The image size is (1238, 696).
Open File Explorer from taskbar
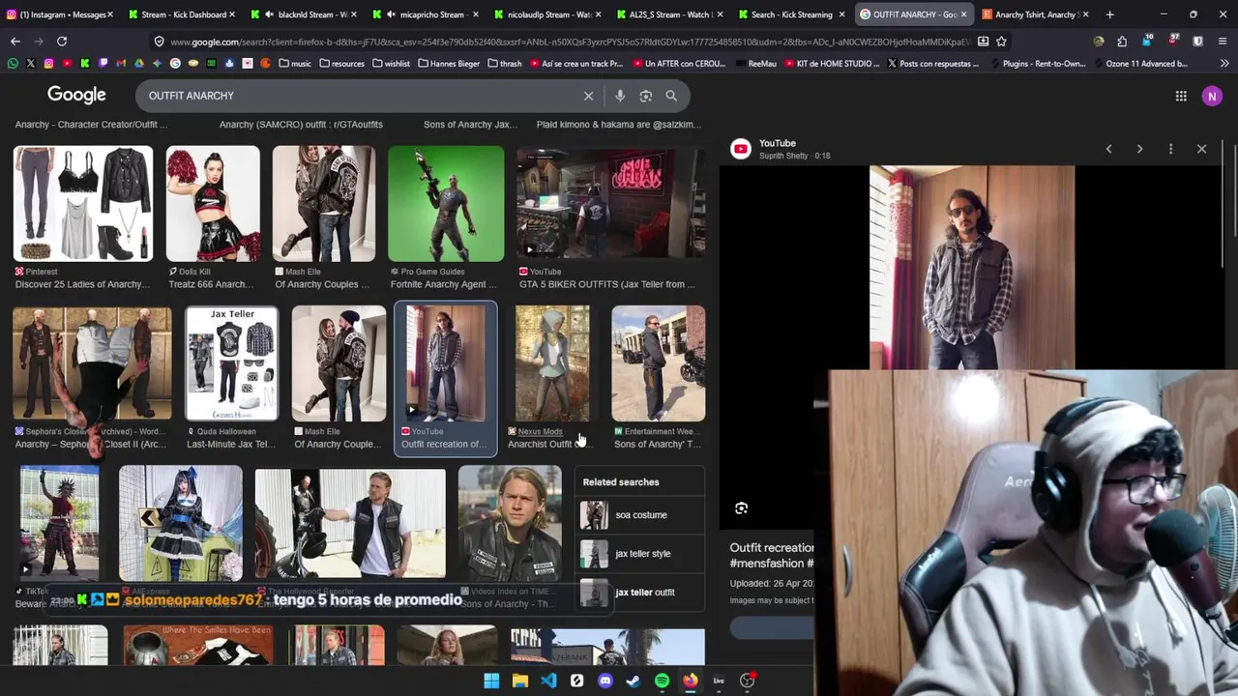click(x=519, y=681)
